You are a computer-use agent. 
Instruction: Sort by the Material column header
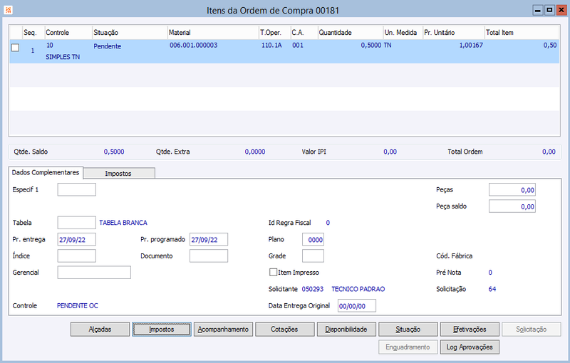coord(213,33)
